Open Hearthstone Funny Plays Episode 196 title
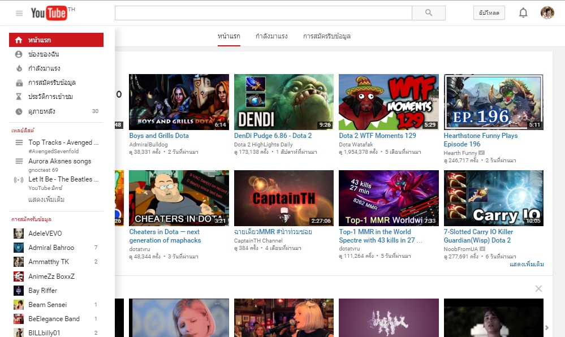The image size is (565, 337). 481,140
